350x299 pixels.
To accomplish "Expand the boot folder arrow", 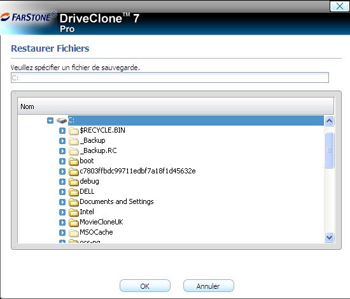I will 62,161.
